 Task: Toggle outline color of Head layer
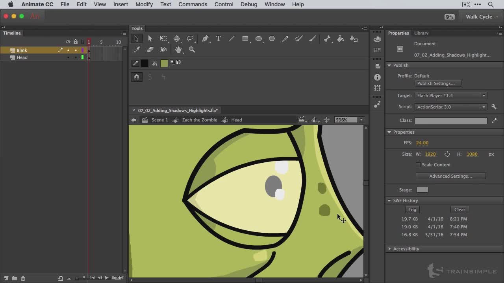[83, 57]
